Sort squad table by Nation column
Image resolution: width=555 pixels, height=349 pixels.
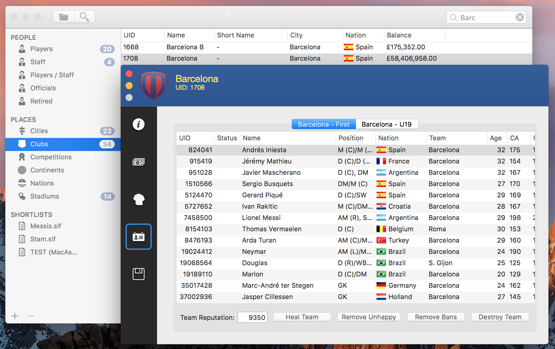coord(401,138)
